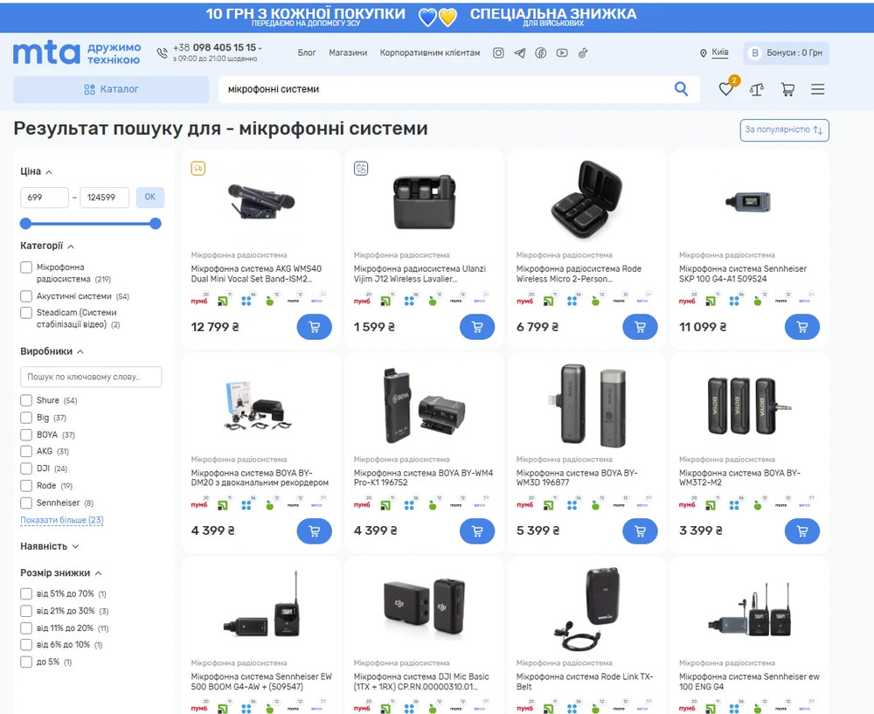Click the minimum price field 699

coord(45,198)
